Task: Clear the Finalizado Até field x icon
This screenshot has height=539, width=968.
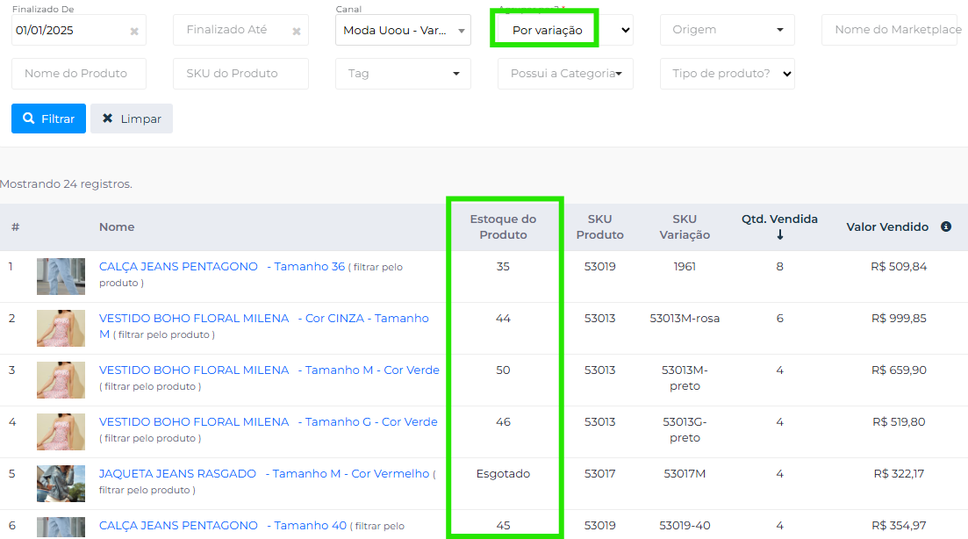Action: (x=297, y=32)
